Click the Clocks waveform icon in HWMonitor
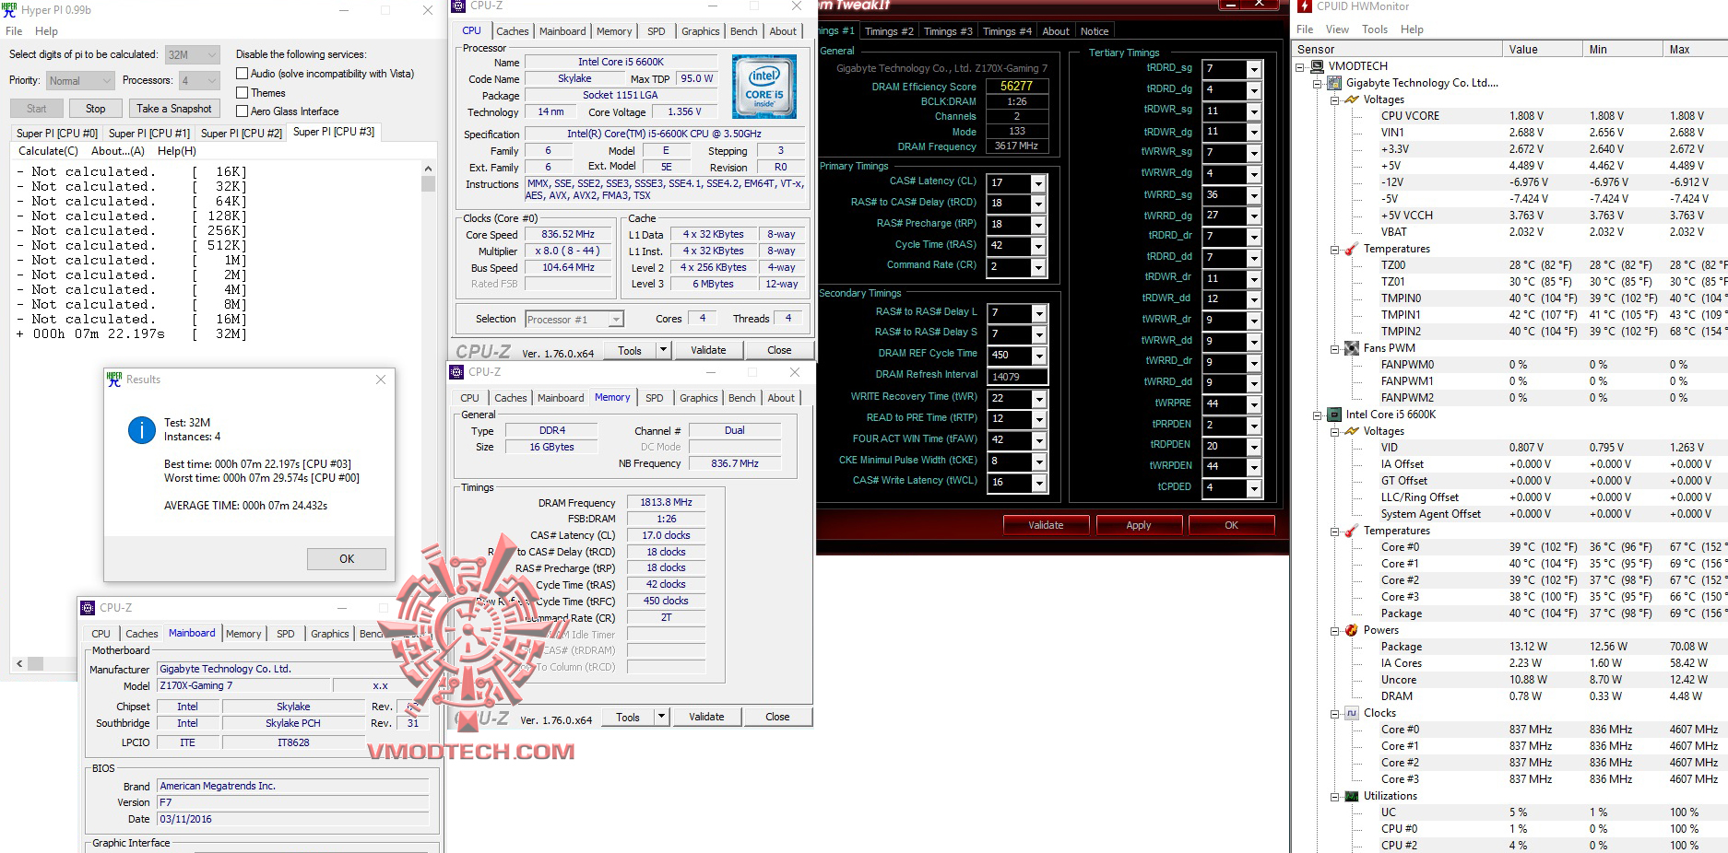Screen dimensions: 1728x853 [x=1352, y=713]
